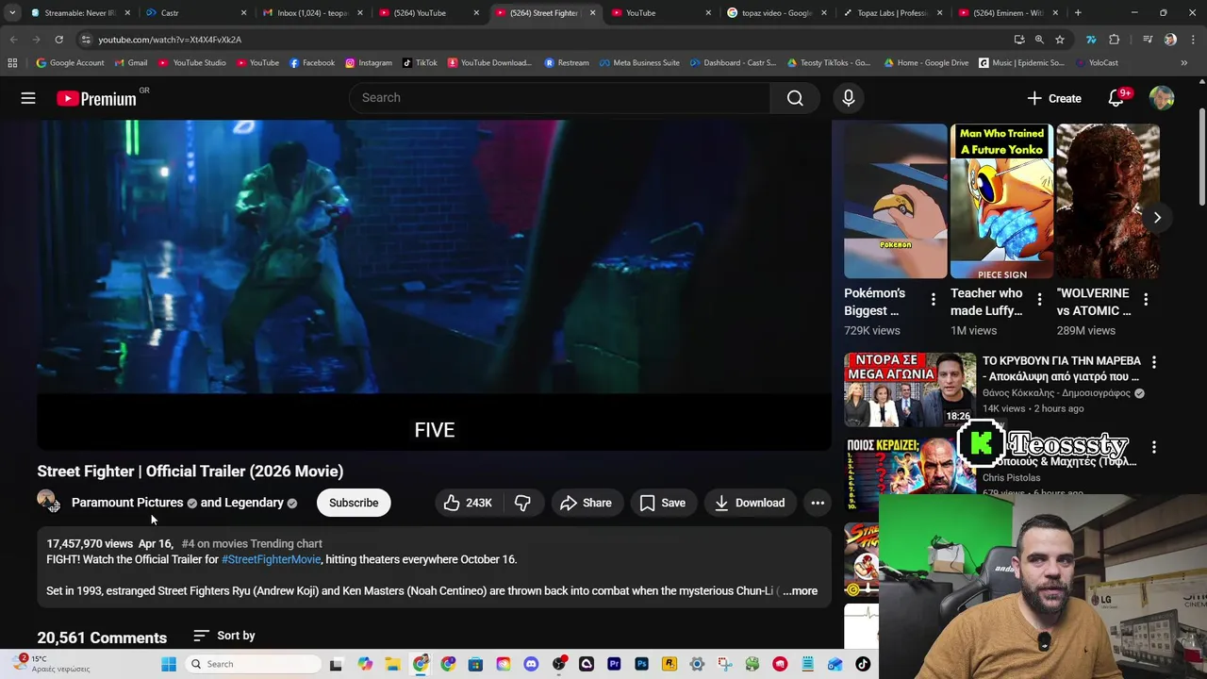This screenshot has width=1207, height=679.
Task: Switch to the Castr browser tab
Action: tap(197, 13)
